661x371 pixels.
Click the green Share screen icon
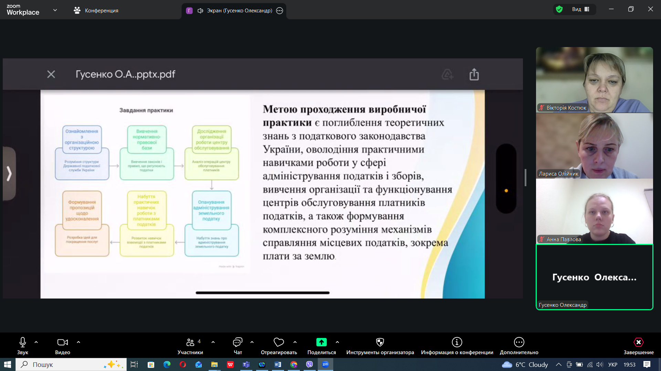(x=321, y=342)
